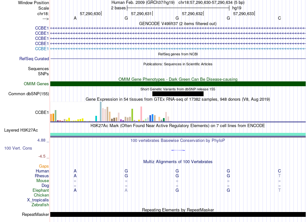Screen dimensions: 306x222
Task: Click the Window Position label
Action: click(x=33, y=3)
